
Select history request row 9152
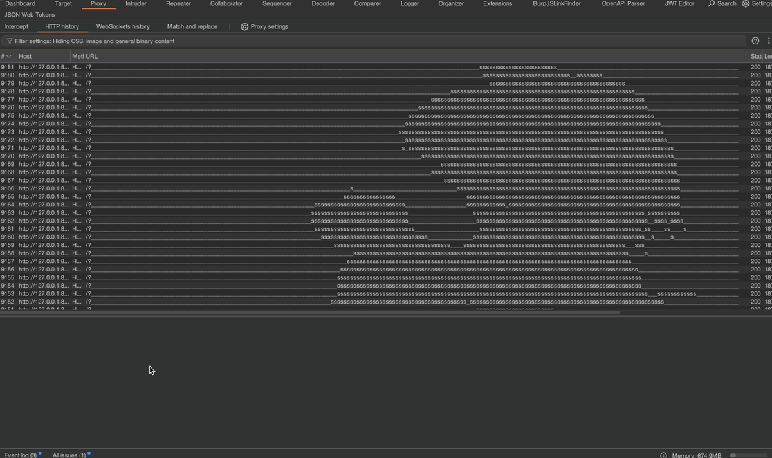point(386,302)
